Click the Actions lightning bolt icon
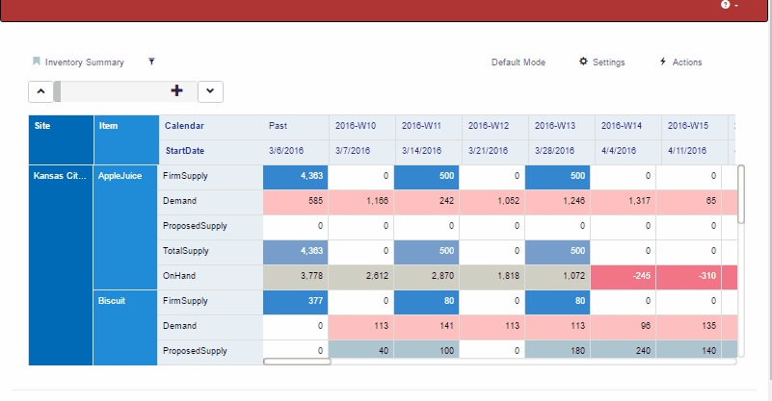 (x=663, y=62)
